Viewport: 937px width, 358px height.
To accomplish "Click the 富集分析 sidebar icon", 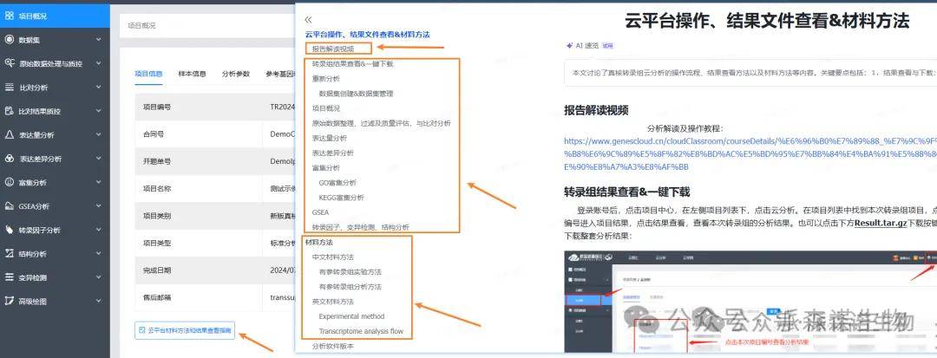I will coord(10,183).
